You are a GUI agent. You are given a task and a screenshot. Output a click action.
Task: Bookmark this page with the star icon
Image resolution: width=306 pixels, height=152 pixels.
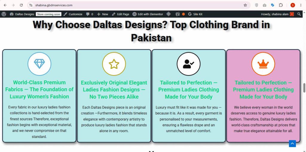[x=245, y=5]
